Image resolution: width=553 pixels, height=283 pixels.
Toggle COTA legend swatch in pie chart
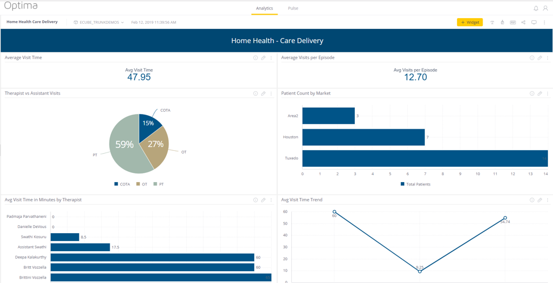[x=116, y=184]
